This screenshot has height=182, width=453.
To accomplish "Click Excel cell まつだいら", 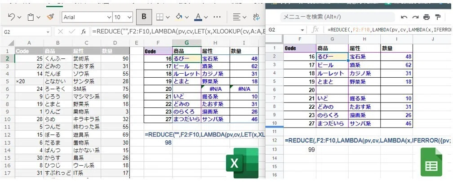I will pyautogui.click(x=187, y=119).
